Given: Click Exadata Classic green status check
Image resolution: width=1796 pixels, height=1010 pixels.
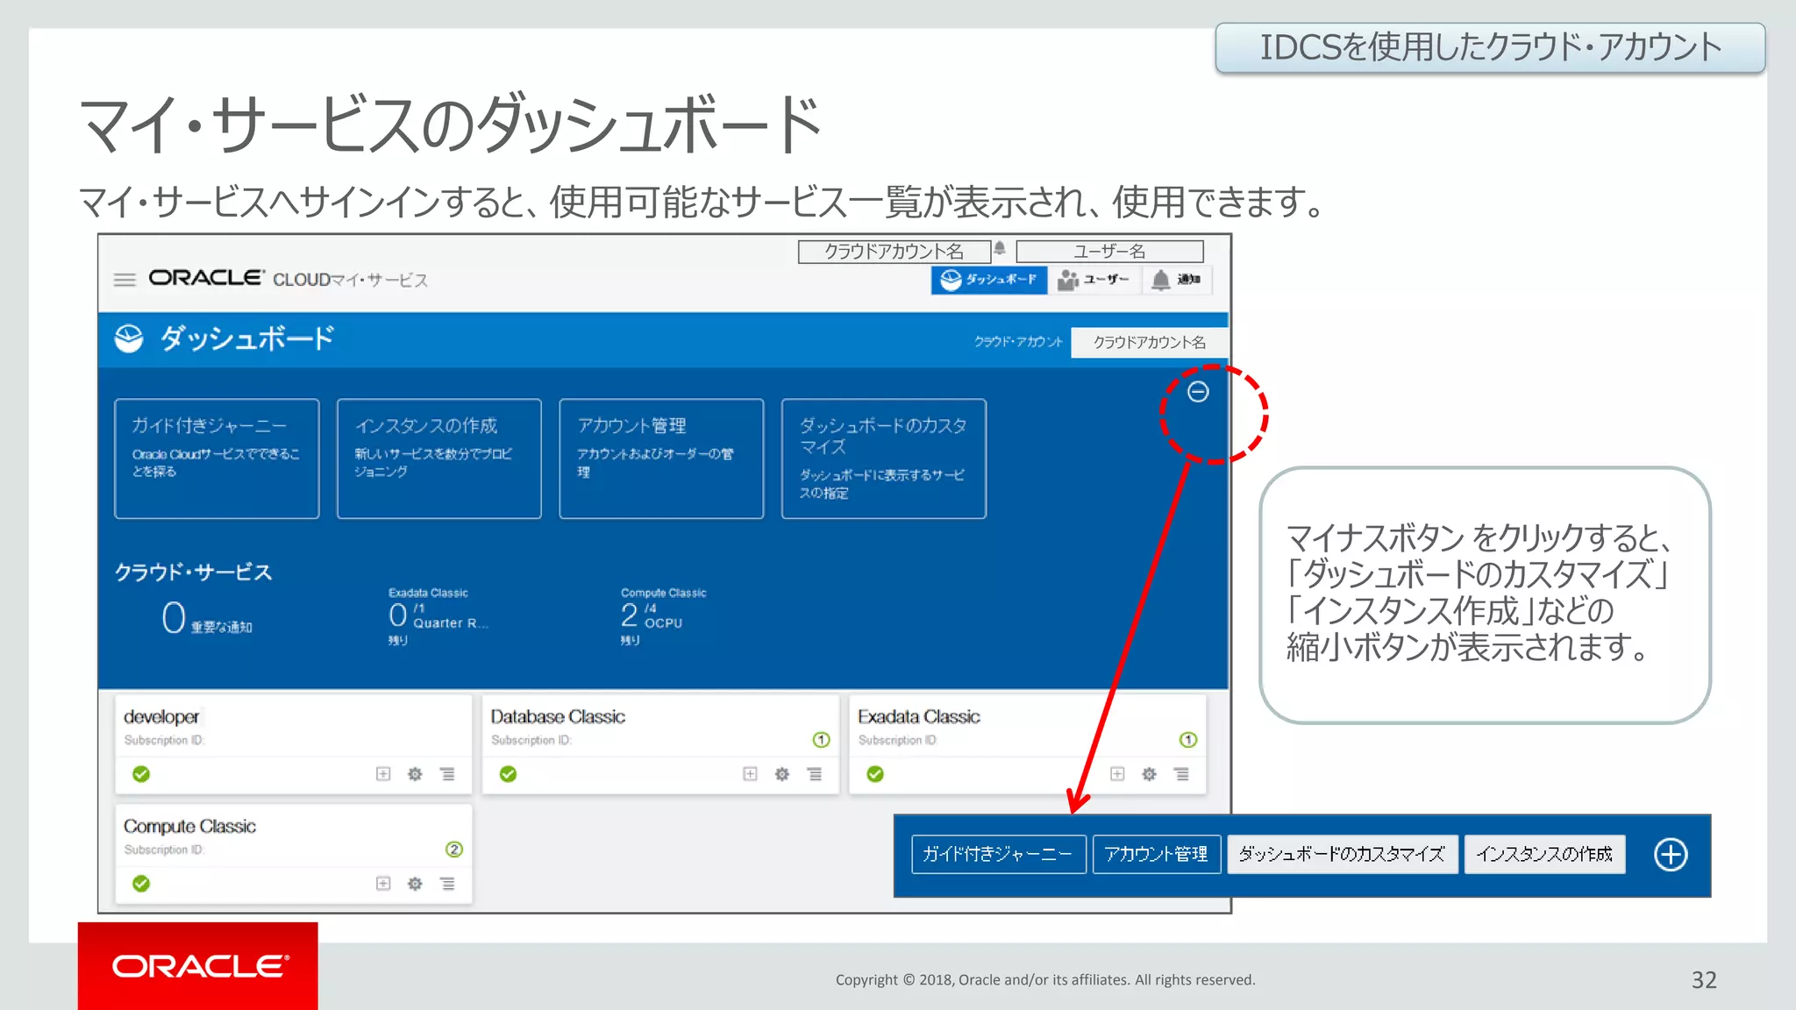Looking at the screenshot, I should pyautogui.click(x=875, y=774).
